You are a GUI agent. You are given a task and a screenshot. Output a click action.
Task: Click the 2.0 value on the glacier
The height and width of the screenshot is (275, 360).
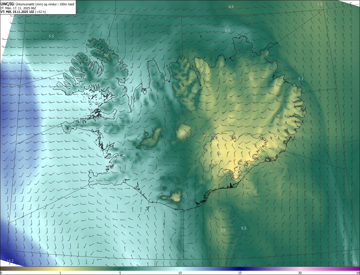182,134
